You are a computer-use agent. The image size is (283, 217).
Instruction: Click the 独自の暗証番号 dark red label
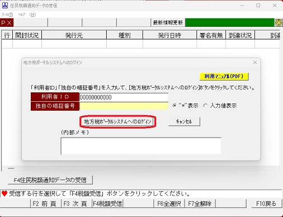coord(55,106)
